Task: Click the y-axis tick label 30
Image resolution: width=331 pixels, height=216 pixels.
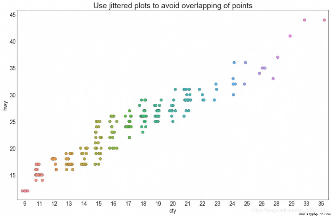Action: point(13,95)
